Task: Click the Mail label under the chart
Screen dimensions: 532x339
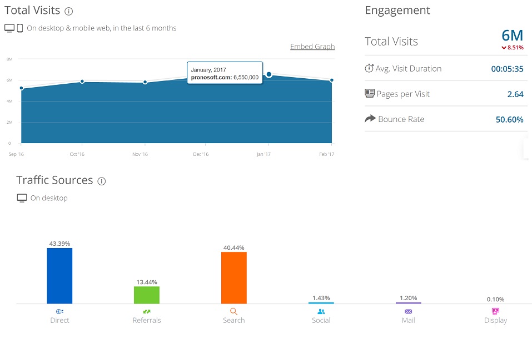Action: click(x=408, y=320)
